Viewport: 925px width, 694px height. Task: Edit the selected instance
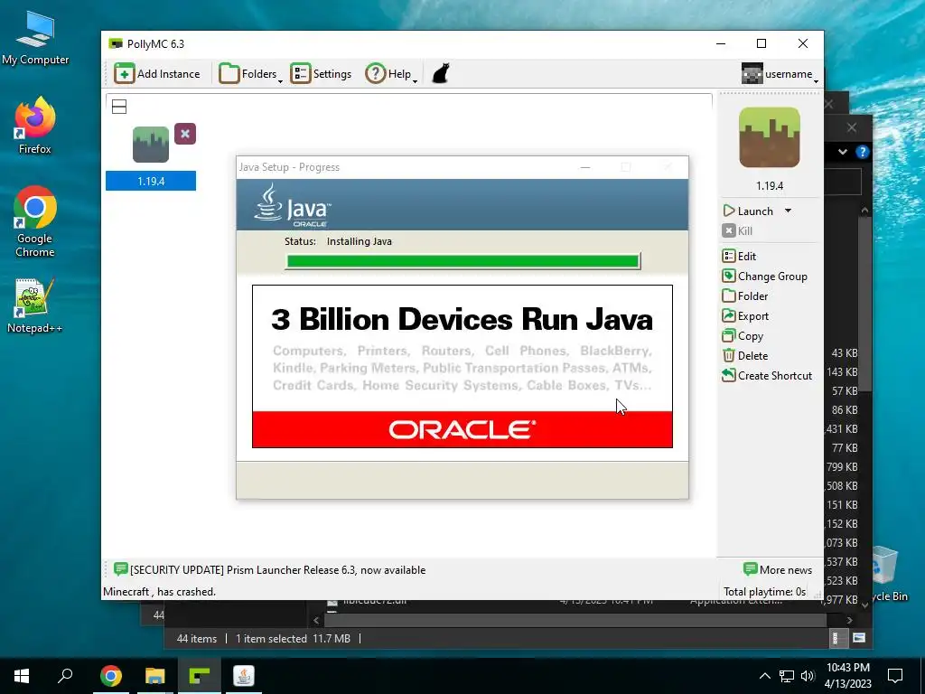point(739,256)
